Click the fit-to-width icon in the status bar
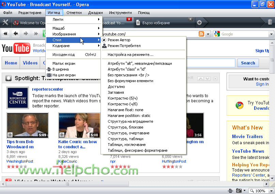This screenshot has height=194, width=275. pyautogui.click(x=230, y=191)
